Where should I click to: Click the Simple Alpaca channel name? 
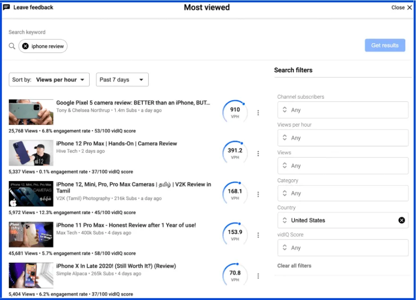tap(72, 274)
